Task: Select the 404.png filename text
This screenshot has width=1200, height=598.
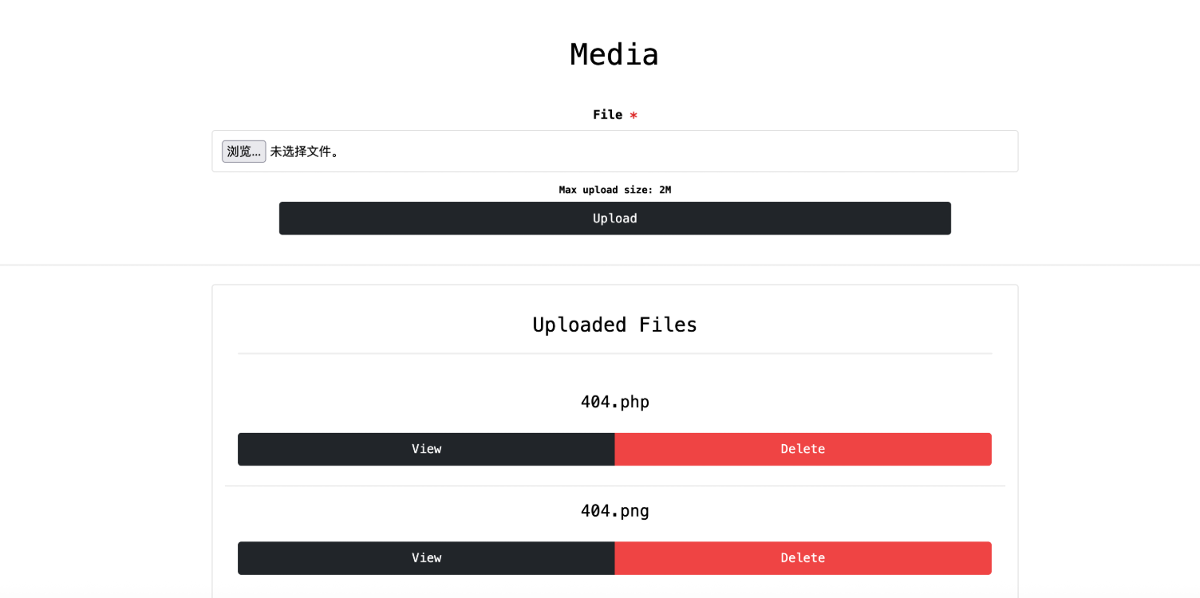Action: point(614,510)
